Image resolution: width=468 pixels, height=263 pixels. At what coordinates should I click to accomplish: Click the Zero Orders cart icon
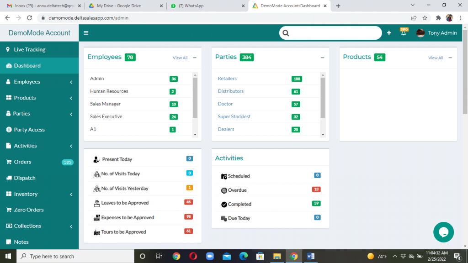click(x=9, y=210)
